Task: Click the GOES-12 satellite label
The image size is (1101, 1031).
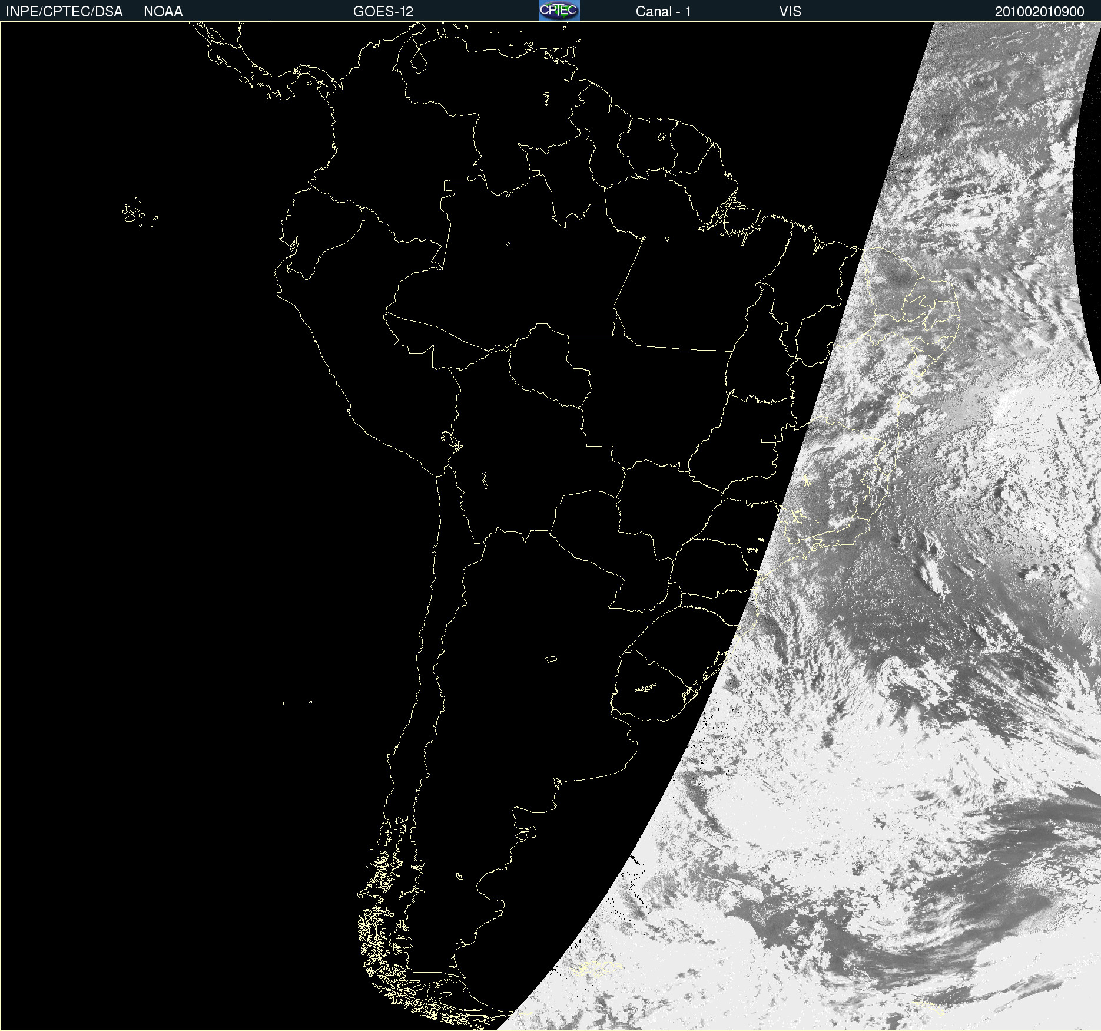Action: pos(383,12)
